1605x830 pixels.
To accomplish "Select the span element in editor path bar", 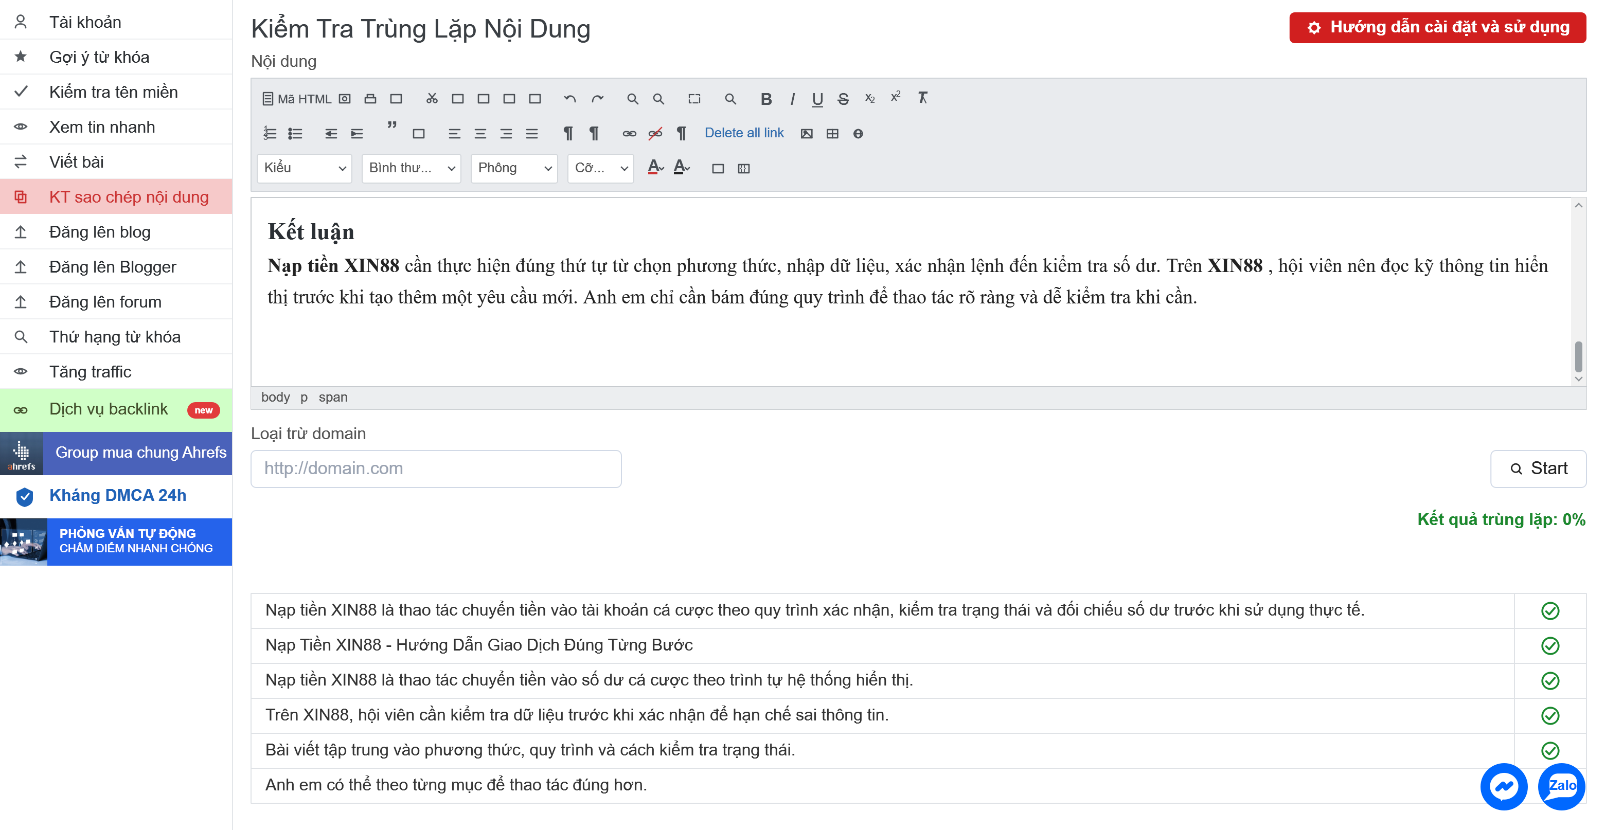I will click(x=333, y=397).
